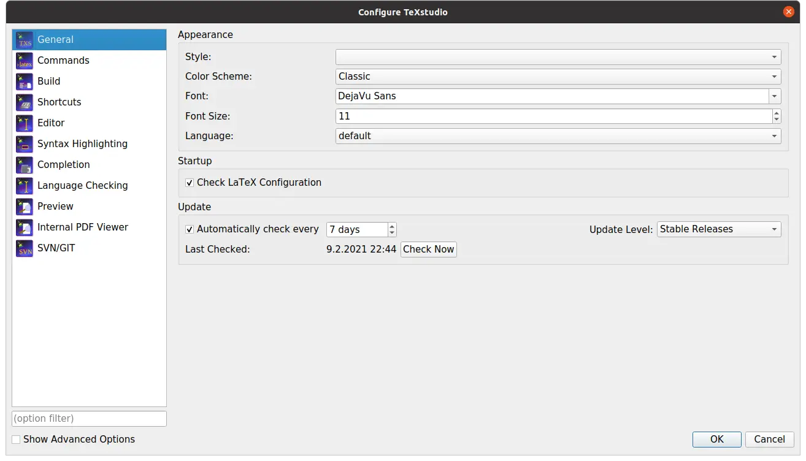Image resolution: width=806 pixels, height=461 pixels.
Task: Click the Completion section icon
Action: (x=25, y=165)
